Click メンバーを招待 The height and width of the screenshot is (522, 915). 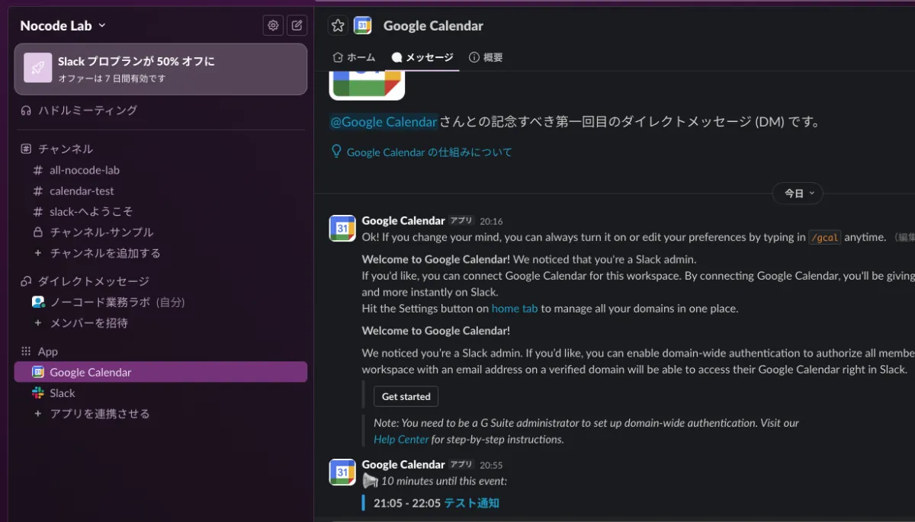(x=89, y=322)
